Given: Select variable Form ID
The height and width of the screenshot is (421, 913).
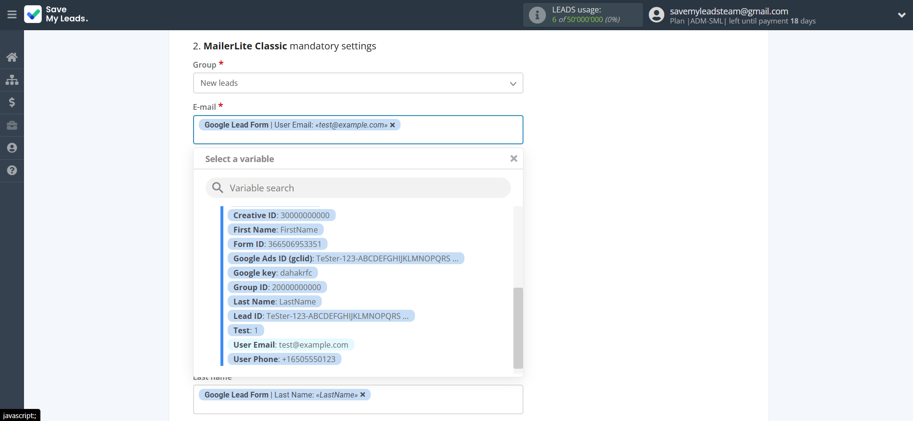Looking at the screenshot, I should click(x=277, y=244).
